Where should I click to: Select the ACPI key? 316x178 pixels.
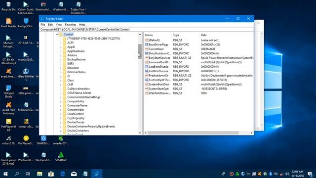click(70, 43)
